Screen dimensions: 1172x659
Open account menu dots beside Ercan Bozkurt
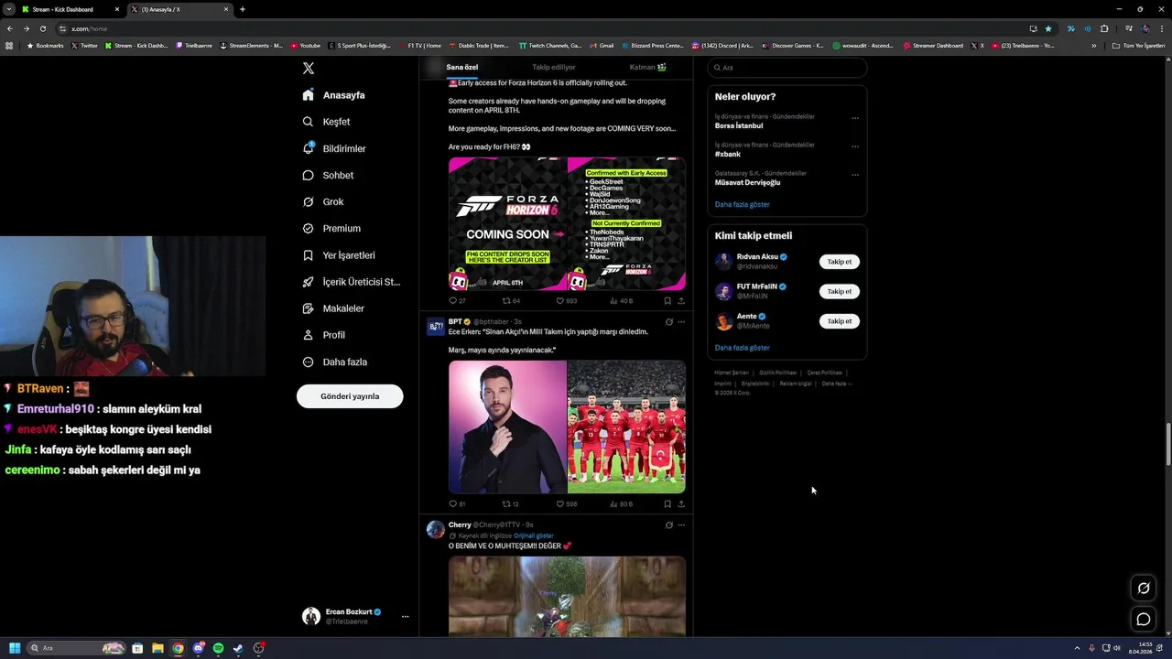click(405, 616)
